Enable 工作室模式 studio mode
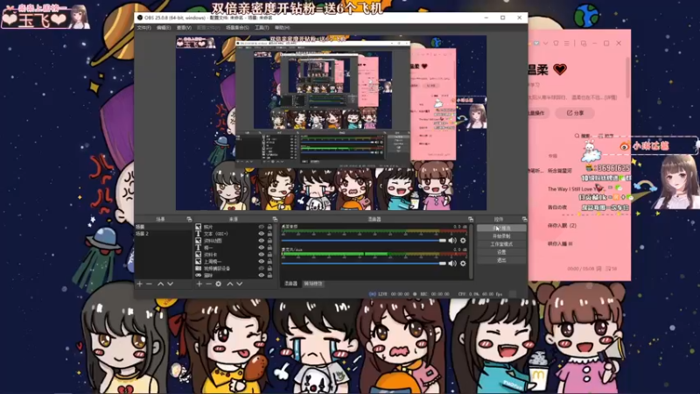The height and width of the screenshot is (394, 700). click(x=501, y=244)
